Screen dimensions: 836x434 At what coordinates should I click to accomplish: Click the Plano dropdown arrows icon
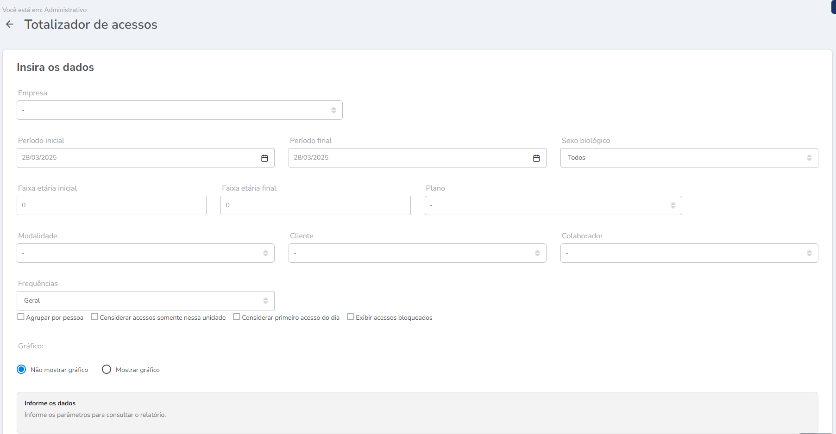tap(673, 205)
